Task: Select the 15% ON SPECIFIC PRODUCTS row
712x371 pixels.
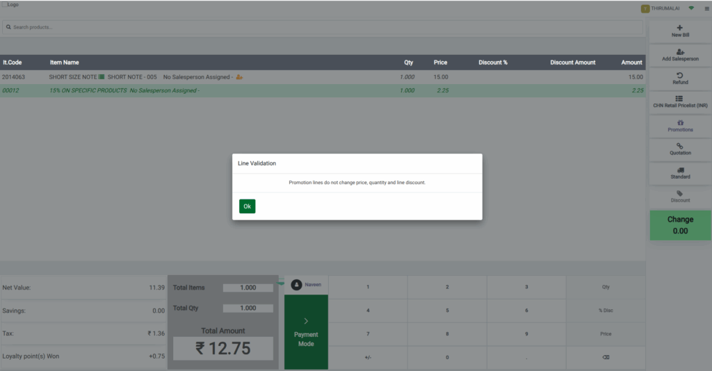Action: (323, 90)
